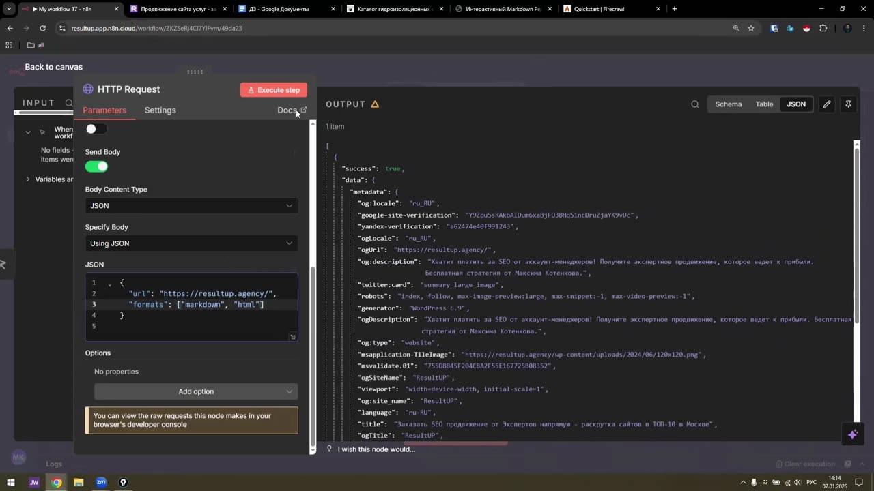Collapse the 'When' trigger input item
Viewport: 874px width, 491px height.
(x=28, y=132)
